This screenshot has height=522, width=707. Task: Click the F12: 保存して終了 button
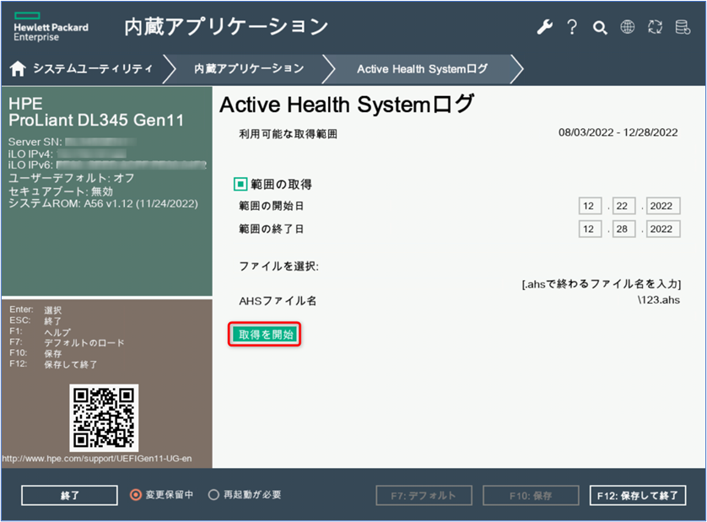pos(637,495)
